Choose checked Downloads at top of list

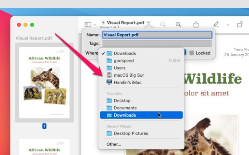coord(141,53)
